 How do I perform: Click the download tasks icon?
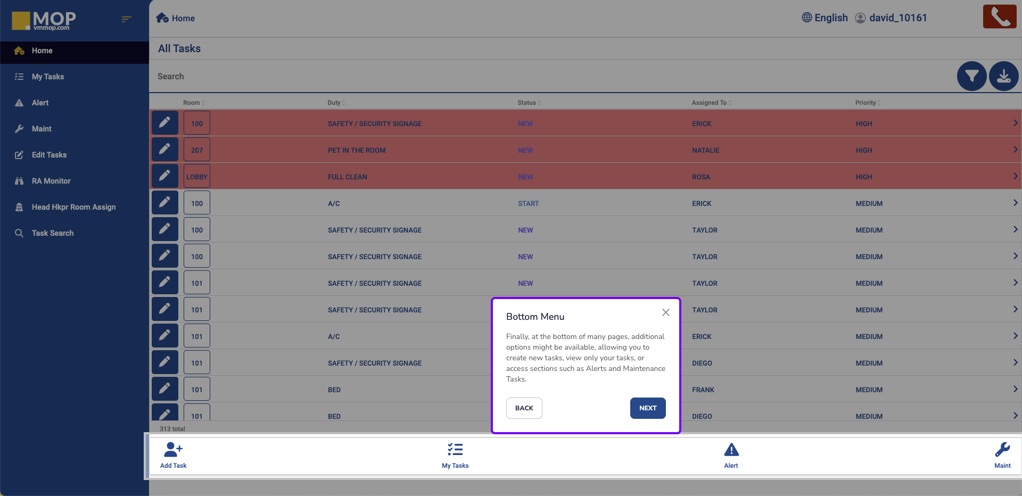(x=1003, y=77)
